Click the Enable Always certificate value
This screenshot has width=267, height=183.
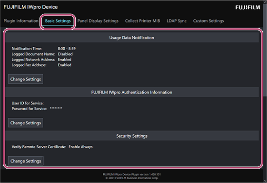point(80,147)
